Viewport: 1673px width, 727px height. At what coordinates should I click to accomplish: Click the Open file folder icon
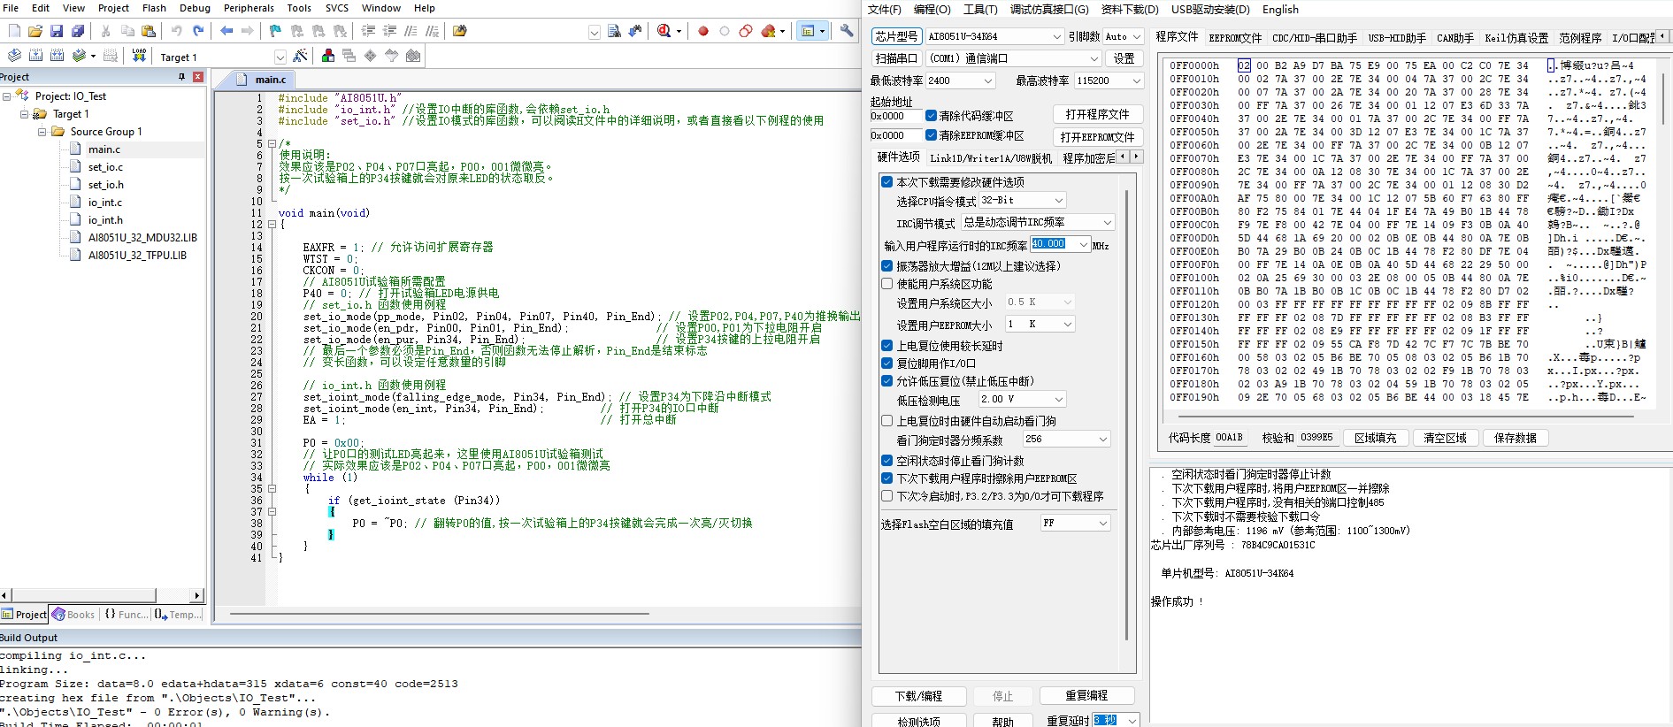pos(35,31)
